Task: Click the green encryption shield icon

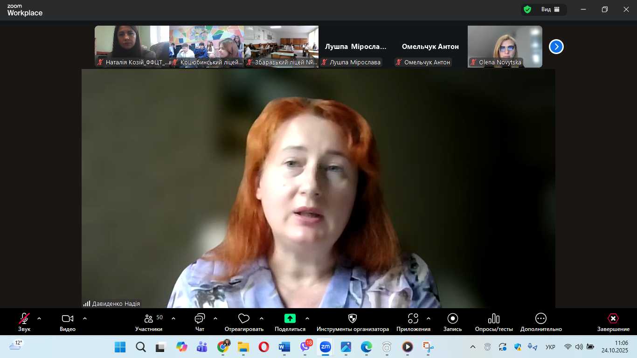Action: (x=527, y=9)
